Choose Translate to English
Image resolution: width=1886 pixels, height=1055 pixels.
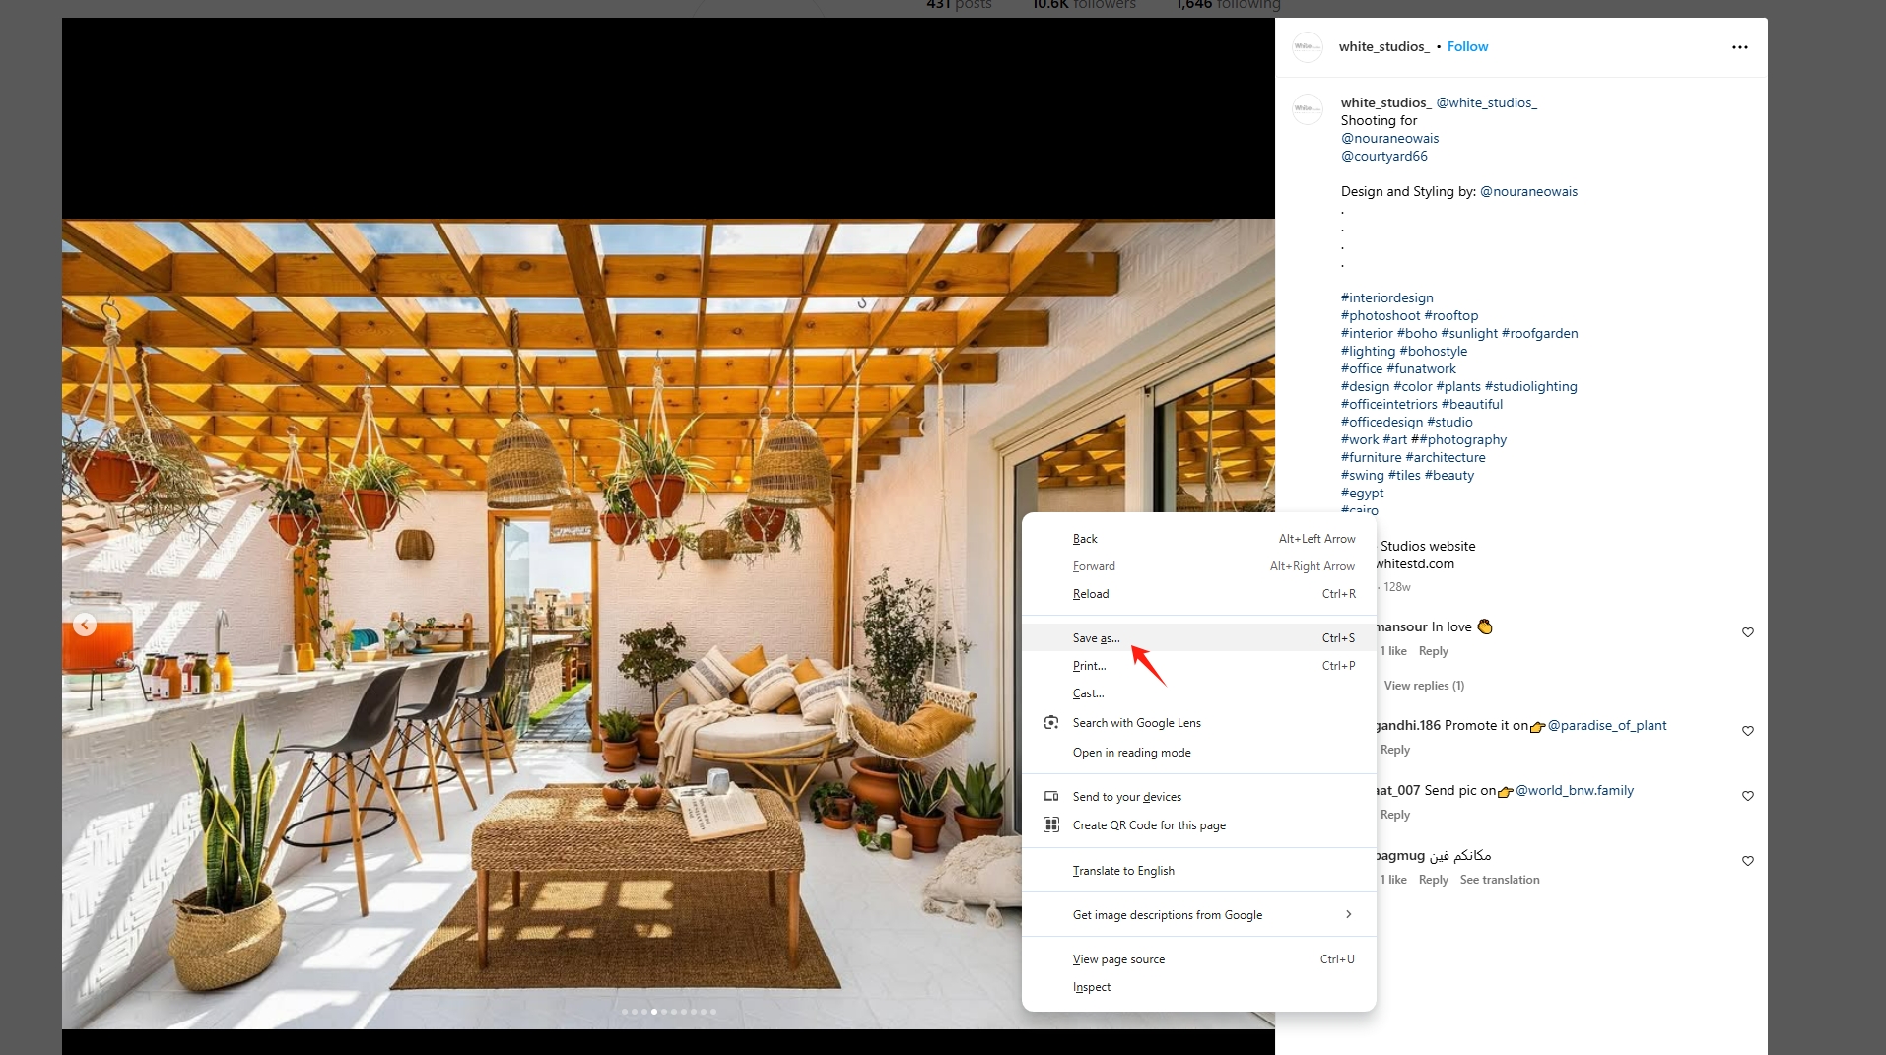(1198, 871)
